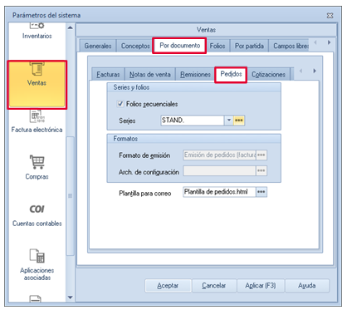Select the Pedidos tab

(x=231, y=74)
